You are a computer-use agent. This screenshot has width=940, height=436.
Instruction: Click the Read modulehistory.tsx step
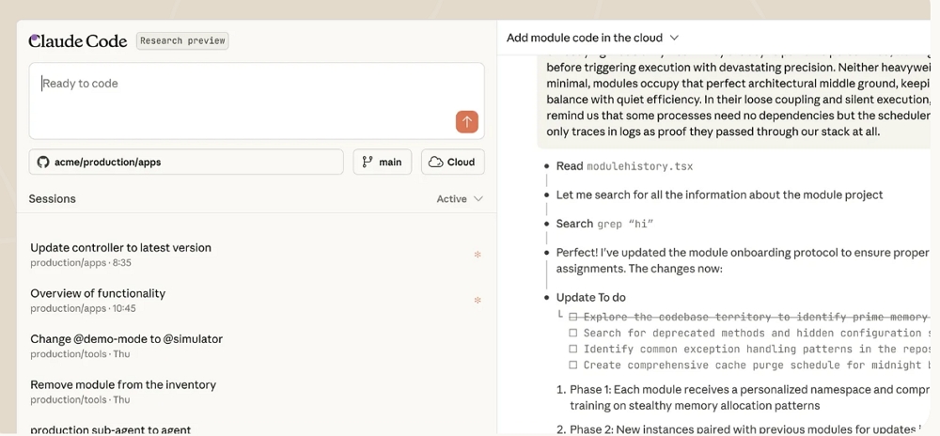pos(625,166)
